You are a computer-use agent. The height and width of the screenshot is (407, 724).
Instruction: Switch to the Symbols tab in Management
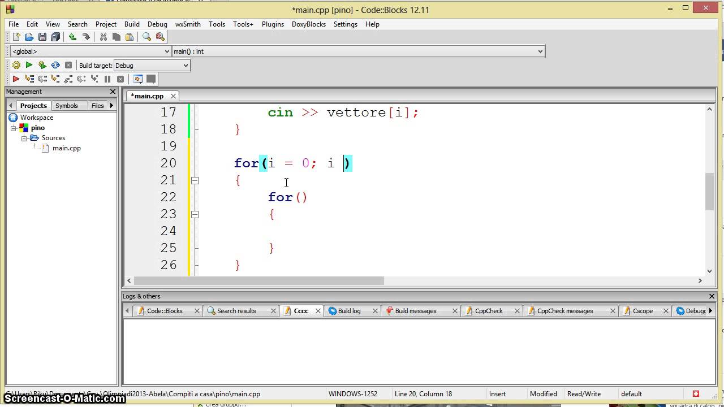[67, 106]
